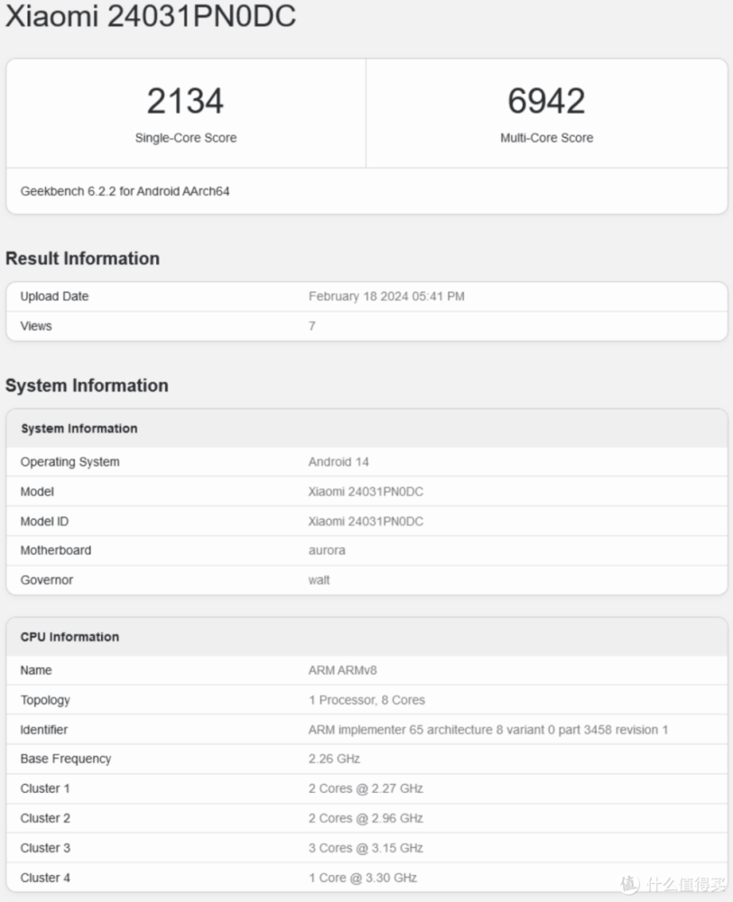The image size is (733, 902).
Task: Click the Android 14 operating system value
Action: [339, 462]
